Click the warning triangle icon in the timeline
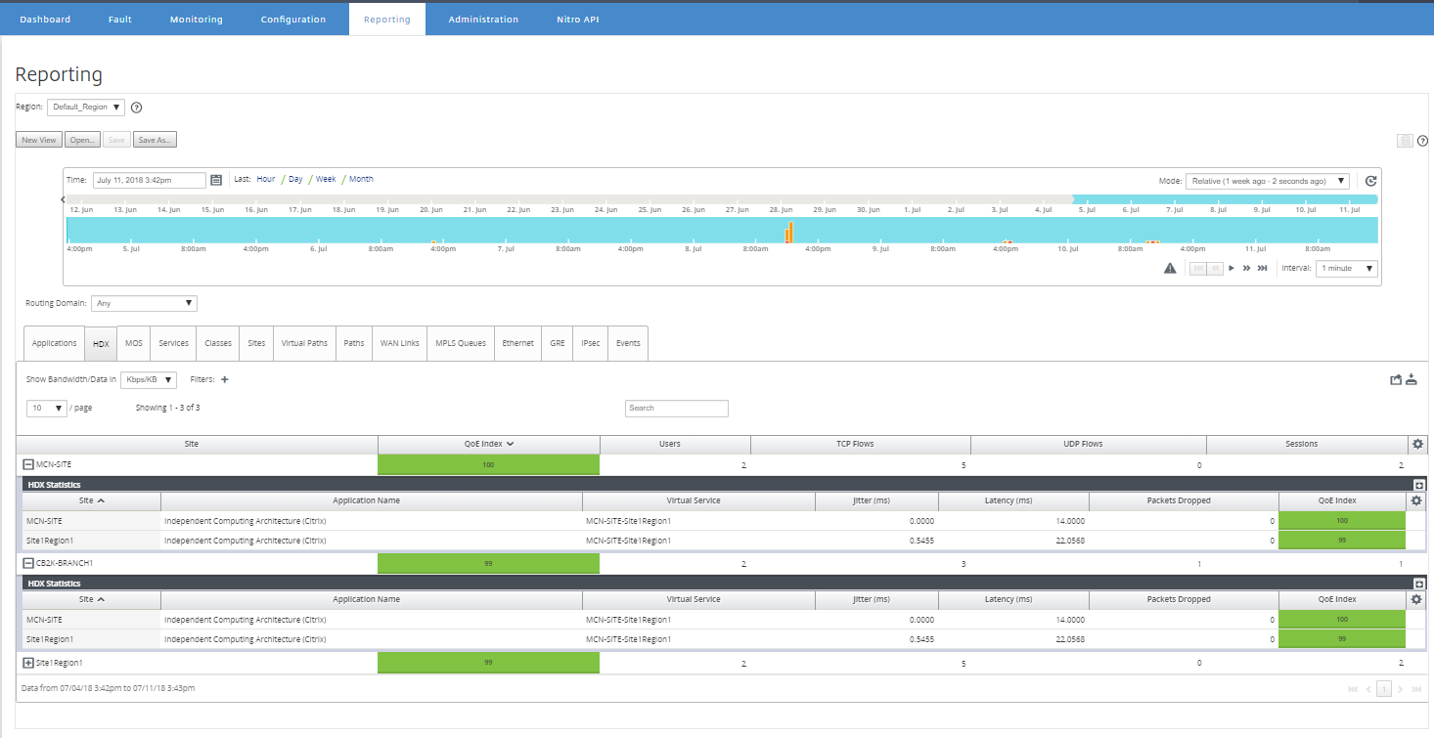 (1170, 268)
